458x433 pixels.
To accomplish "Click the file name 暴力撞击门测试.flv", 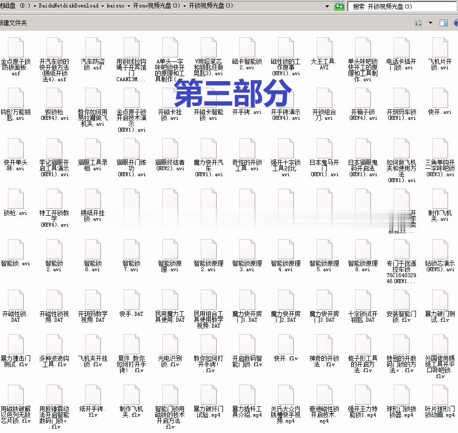I will click(x=16, y=361).
